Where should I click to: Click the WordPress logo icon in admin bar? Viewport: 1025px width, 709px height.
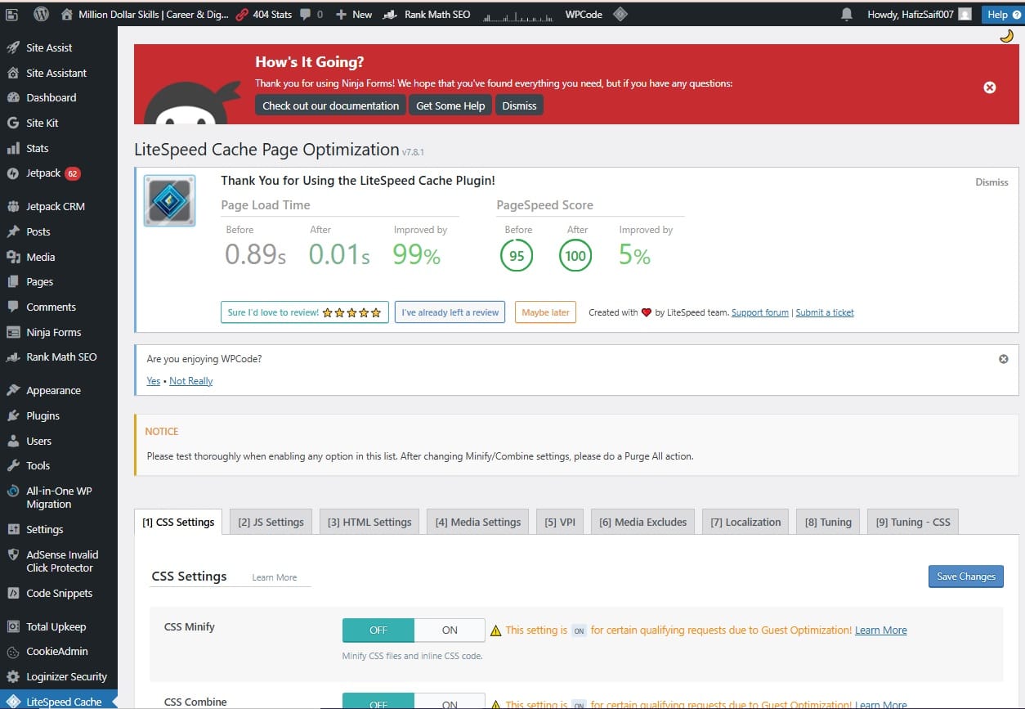point(42,14)
